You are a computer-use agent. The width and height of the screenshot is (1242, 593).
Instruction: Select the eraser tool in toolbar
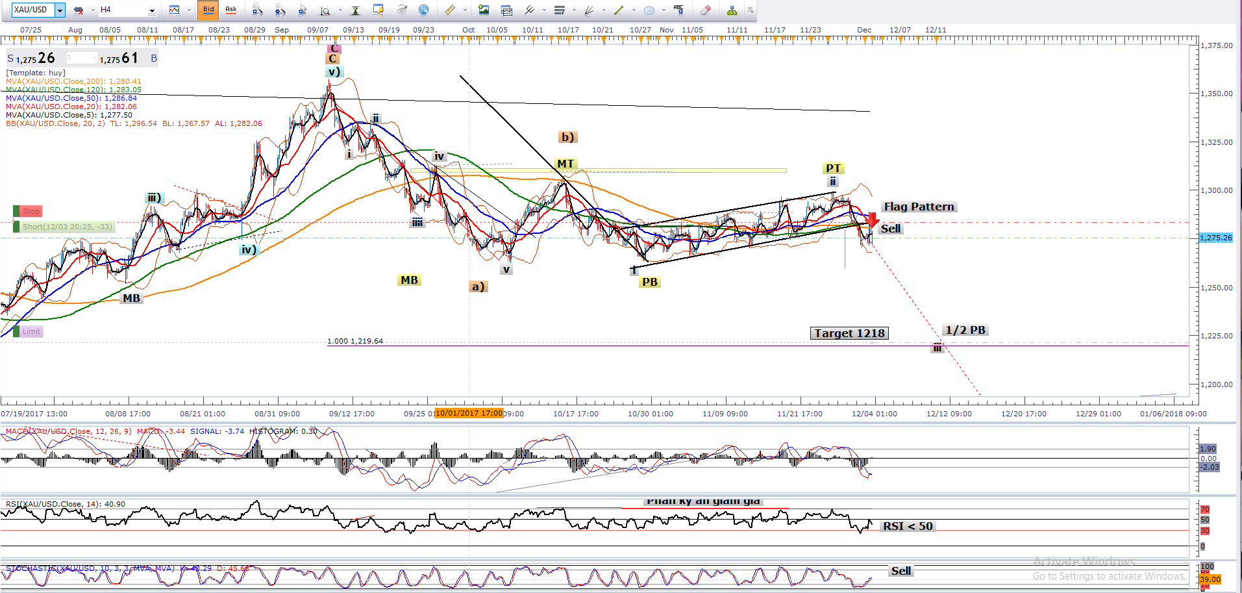point(706,10)
